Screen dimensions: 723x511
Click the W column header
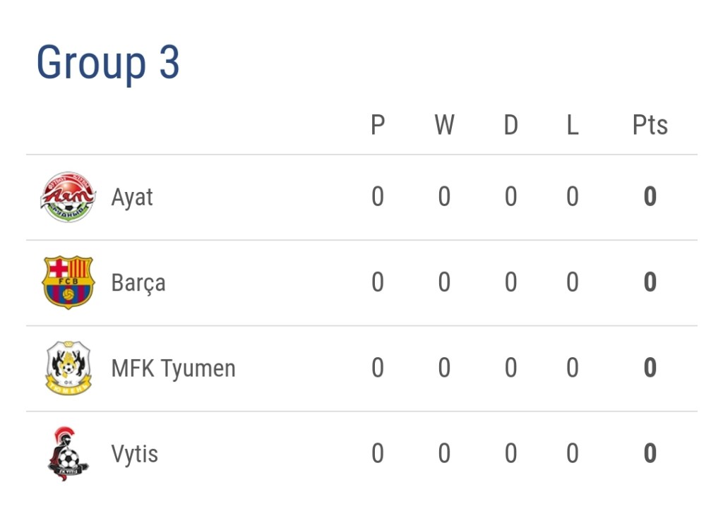point(444,125)
